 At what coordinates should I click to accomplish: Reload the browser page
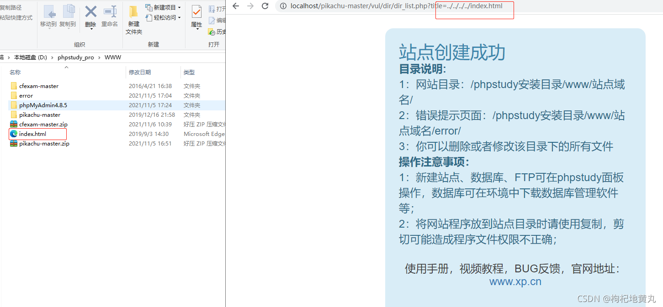pos(265,6)
